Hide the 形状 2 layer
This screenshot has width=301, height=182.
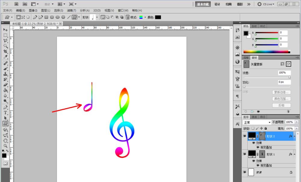pos(244,136)
